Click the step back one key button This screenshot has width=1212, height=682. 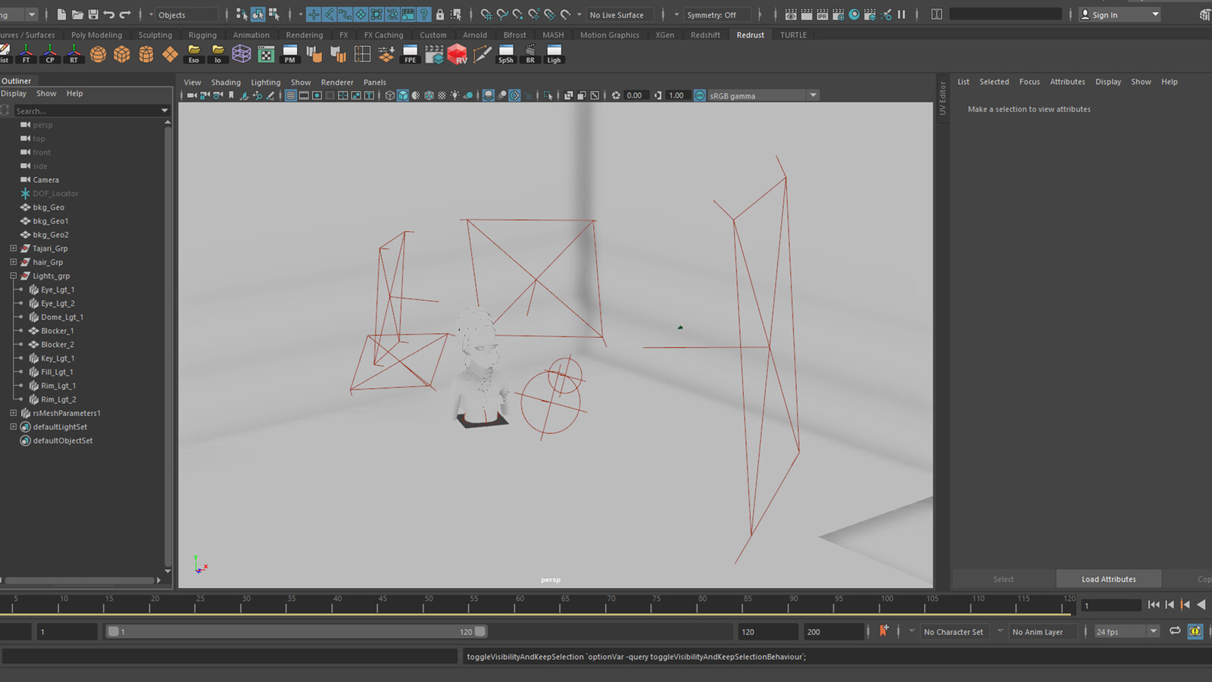(x=1185, y=605)
